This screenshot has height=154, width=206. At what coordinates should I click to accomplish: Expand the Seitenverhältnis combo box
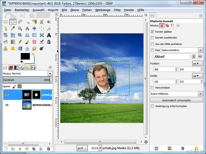200,50
